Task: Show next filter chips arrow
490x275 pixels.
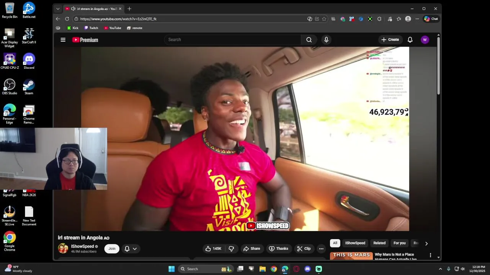Action: click(426, 243)
